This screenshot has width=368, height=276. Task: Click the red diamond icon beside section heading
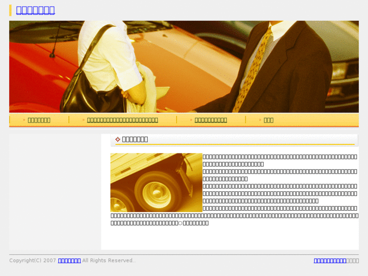[x=118, y=139]
